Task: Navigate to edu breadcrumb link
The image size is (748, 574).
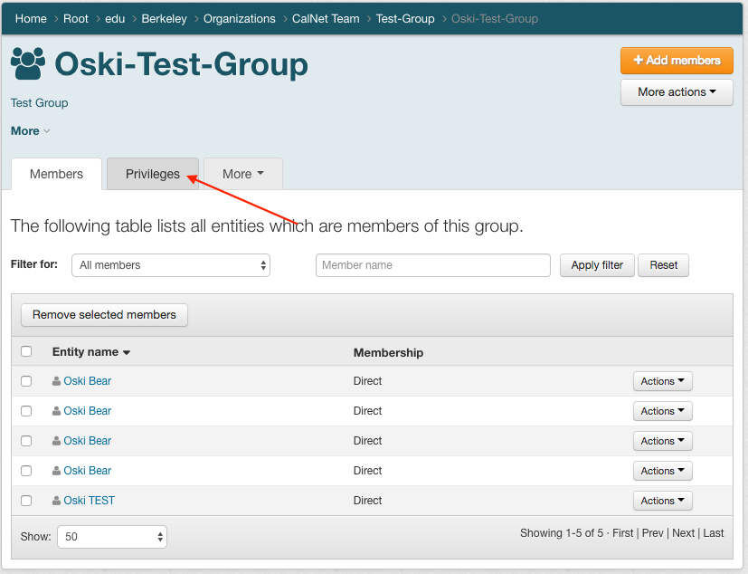Action: [x=115, y=19]
